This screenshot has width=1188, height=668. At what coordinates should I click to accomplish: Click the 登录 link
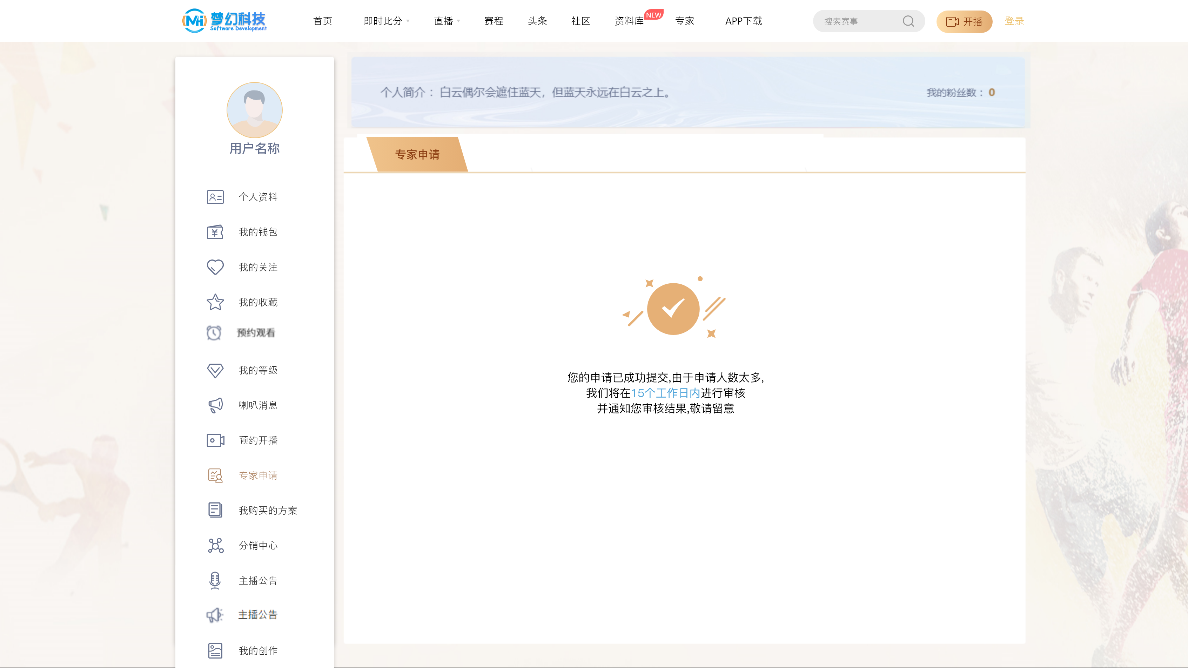[x=1013, y=21]
